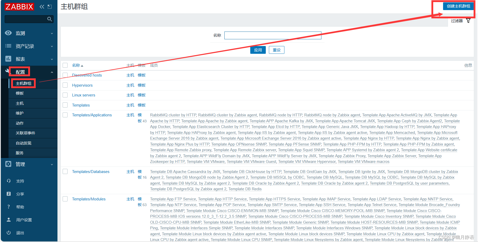Image resolution: width=478 pixels, height=242 pixels.
Task: Open Template DB Redis link
Action: click(x=245, y=189)
